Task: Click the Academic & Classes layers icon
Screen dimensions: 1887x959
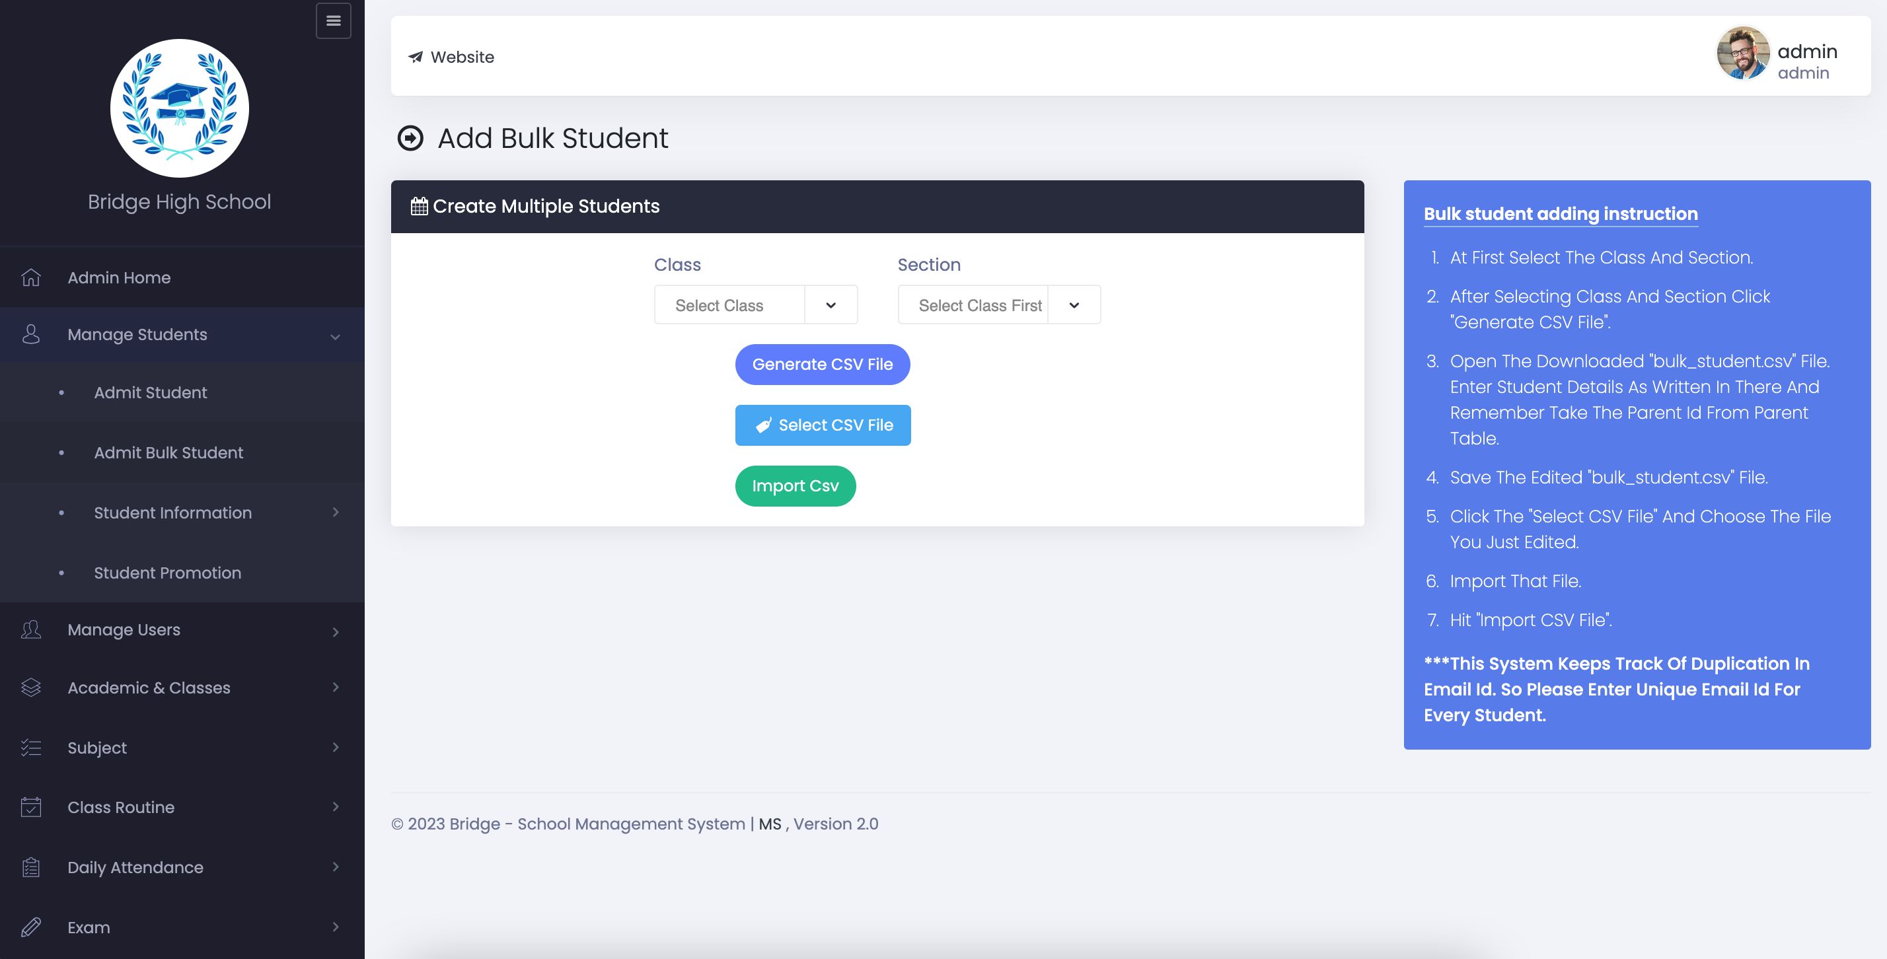Action: pyautogui.click(x=31, y=688)
